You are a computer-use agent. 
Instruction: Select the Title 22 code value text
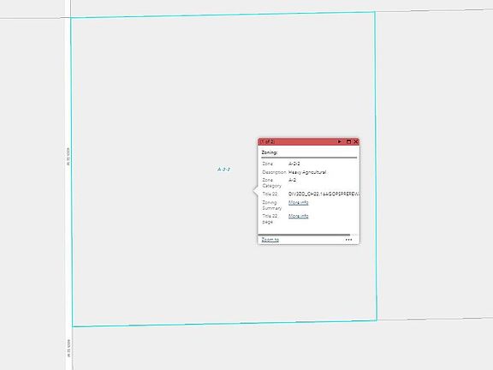tap(324, 194)
